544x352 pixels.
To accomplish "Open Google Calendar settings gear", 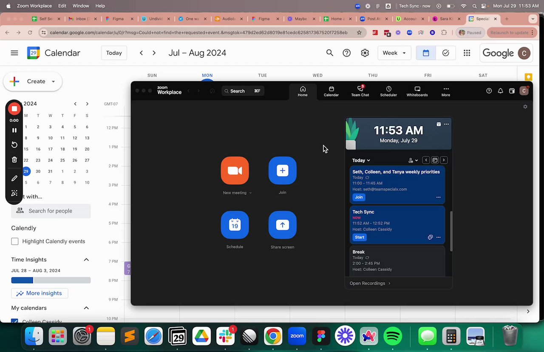I will [365, 53].
